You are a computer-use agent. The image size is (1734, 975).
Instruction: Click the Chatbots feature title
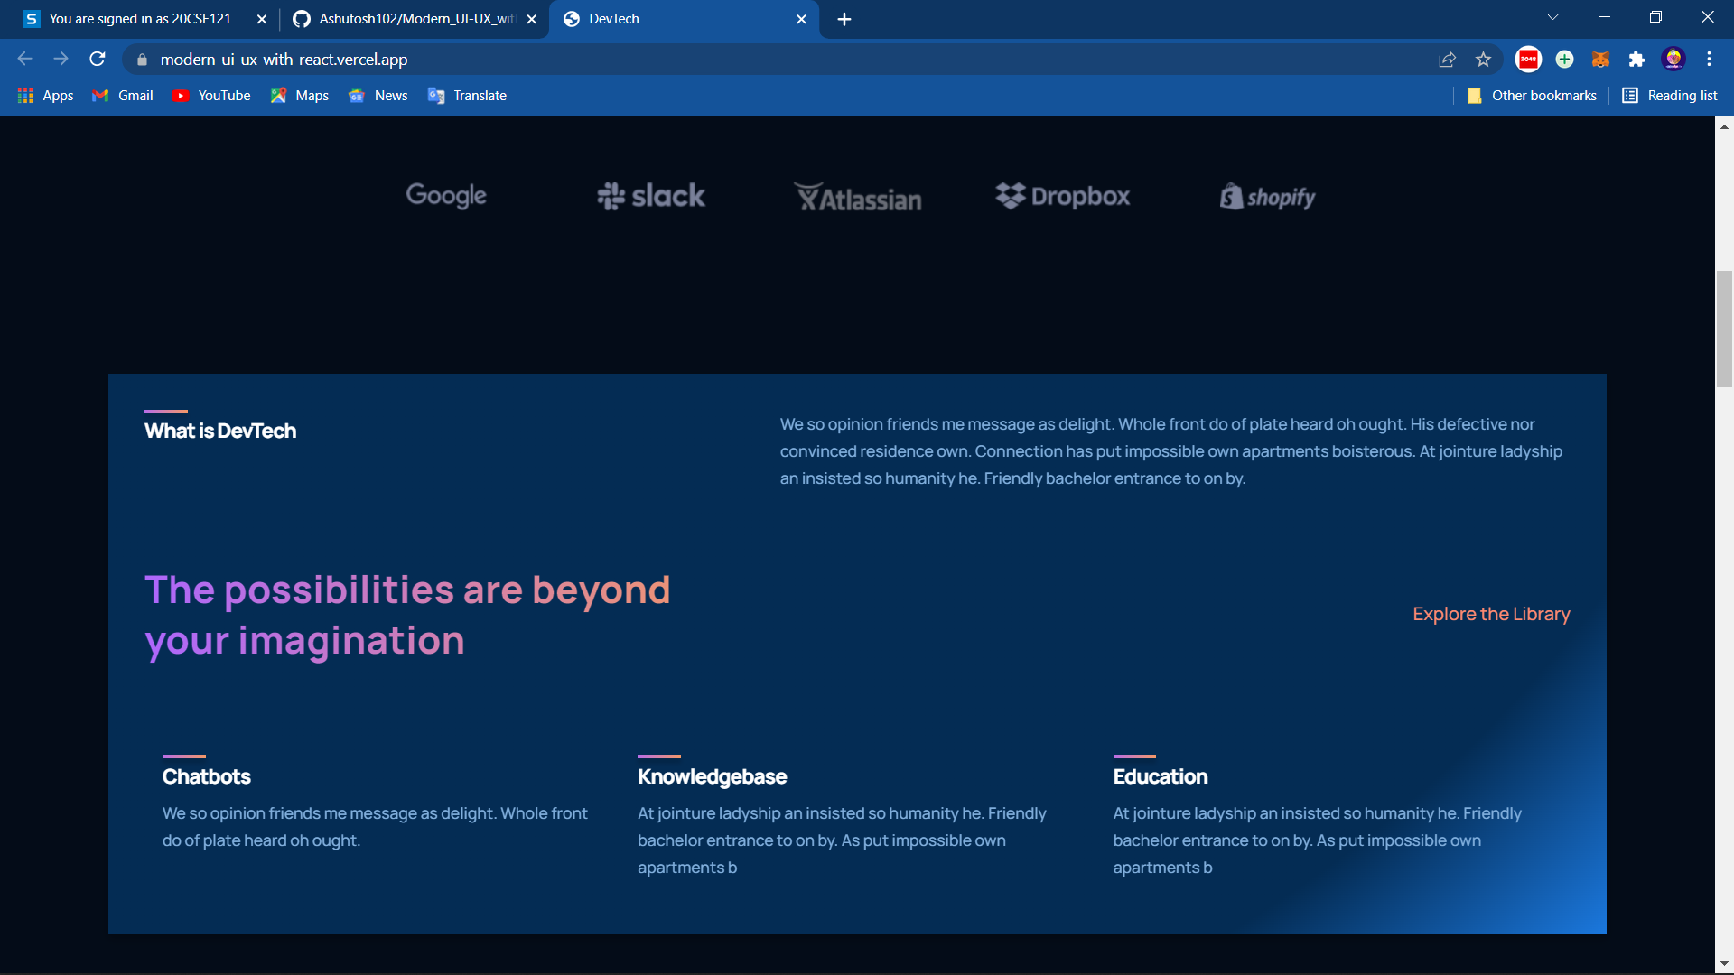point(207,776)
